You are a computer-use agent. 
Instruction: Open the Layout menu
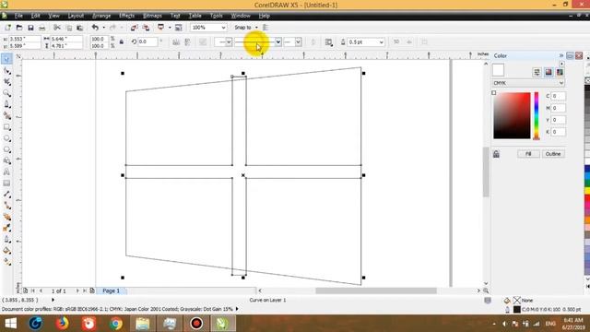76,16
